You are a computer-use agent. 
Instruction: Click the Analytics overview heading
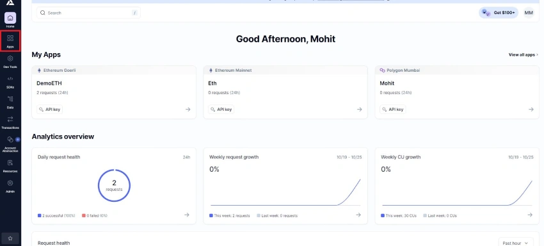(63, 136)
